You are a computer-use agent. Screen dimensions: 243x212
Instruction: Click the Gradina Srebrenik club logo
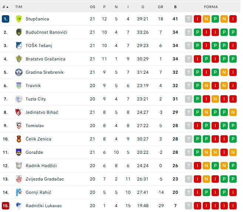click(19, 72)
